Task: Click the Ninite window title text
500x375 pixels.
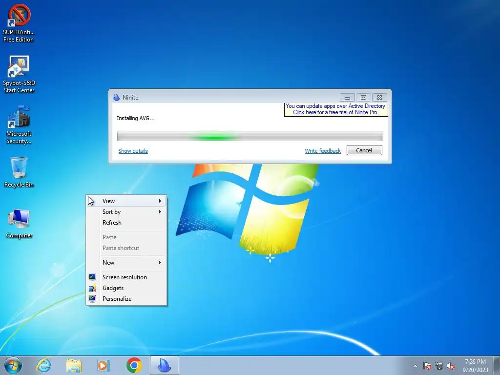Action: click(130, 98)
